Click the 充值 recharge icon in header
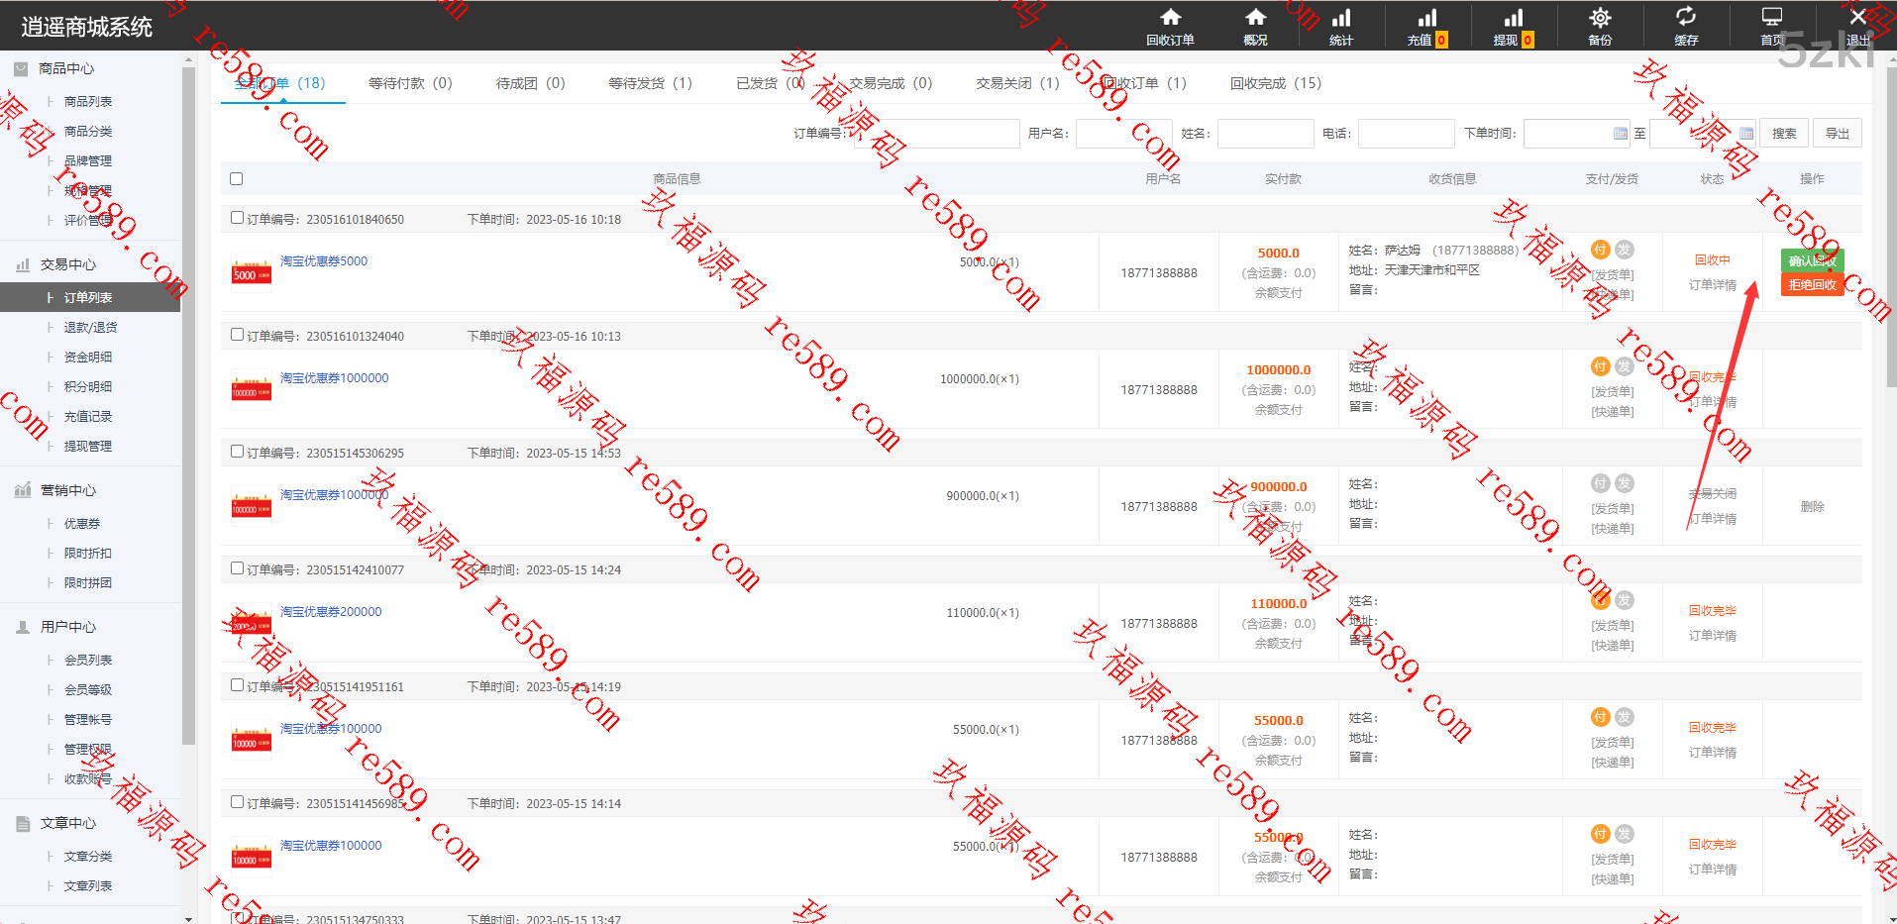The height and width of the screenshot is (924, 1897). point(1426,18)
